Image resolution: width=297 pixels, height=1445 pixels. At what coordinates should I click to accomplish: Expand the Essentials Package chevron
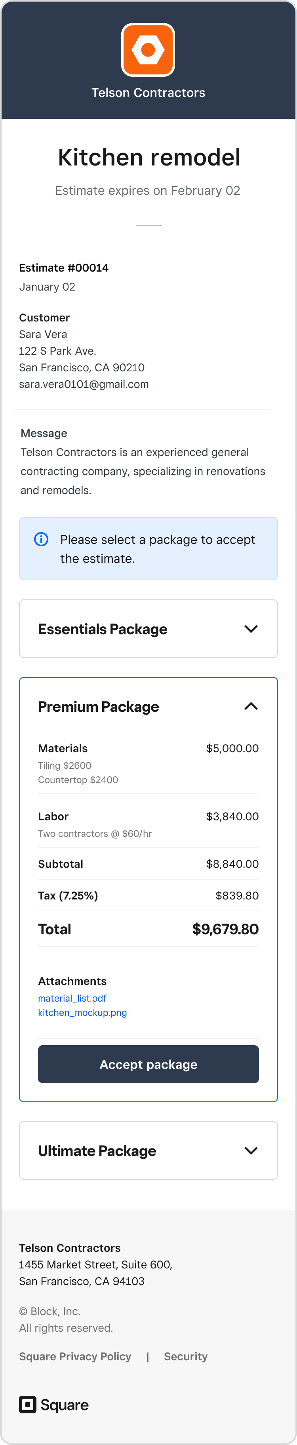tap(251, 629)
